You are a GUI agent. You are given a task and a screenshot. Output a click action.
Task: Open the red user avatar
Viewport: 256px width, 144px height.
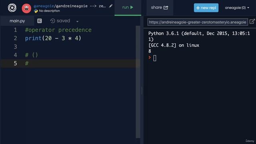point(26,8)
